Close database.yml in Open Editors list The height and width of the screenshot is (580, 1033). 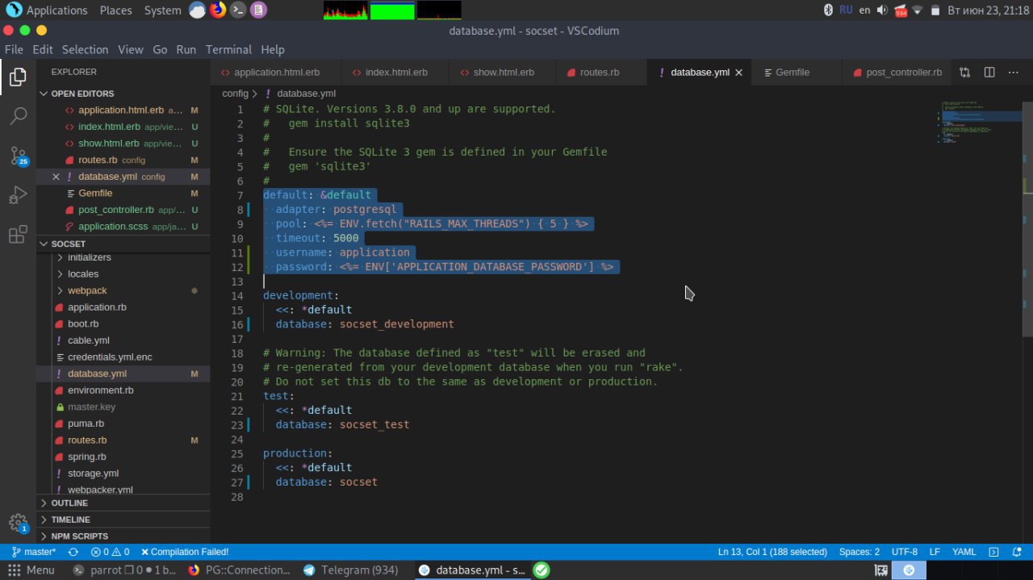pyautogui.click(x=56, y=177)
